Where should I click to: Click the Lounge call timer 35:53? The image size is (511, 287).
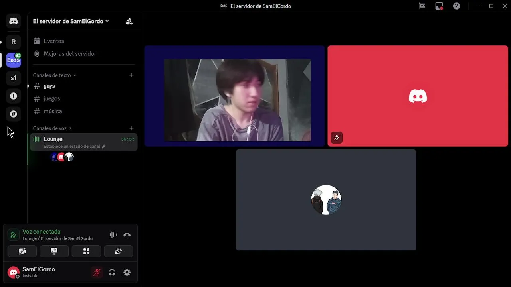[x=128, y=139]
